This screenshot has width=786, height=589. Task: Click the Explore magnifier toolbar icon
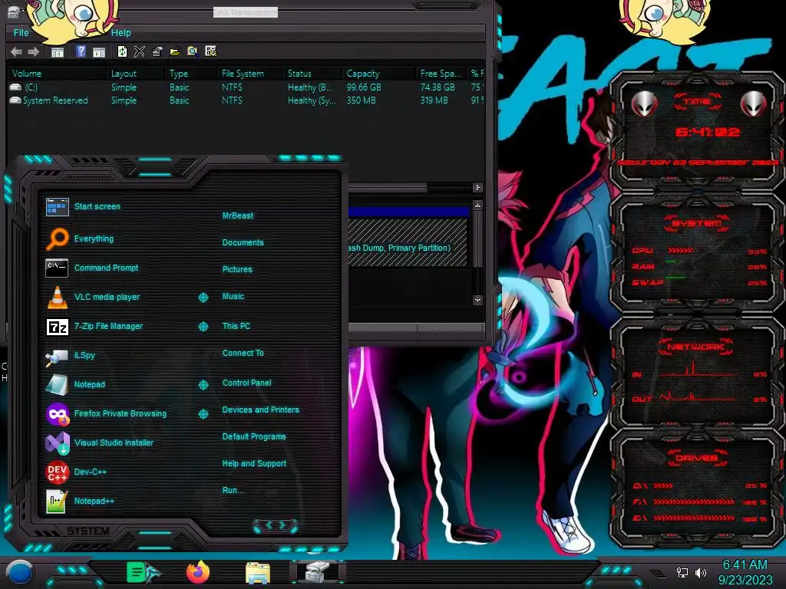pos(193,51)
